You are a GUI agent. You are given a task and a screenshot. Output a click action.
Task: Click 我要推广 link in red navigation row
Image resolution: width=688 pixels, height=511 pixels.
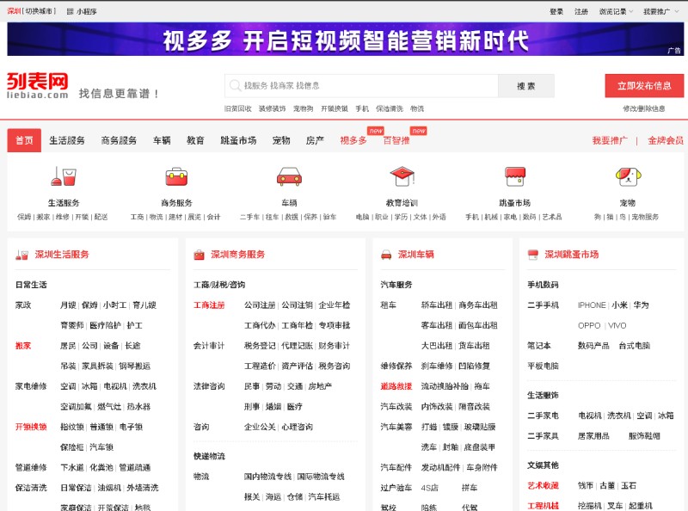(x=610, y=140)
